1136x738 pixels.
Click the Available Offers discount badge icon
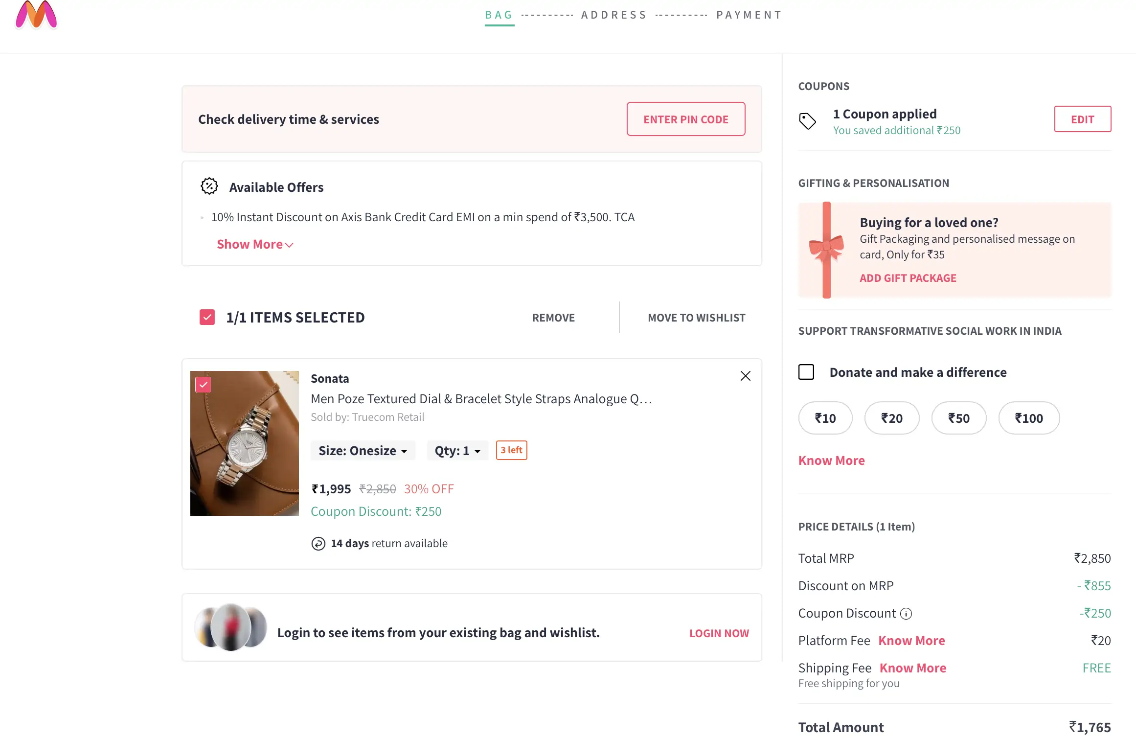[209, 186]
